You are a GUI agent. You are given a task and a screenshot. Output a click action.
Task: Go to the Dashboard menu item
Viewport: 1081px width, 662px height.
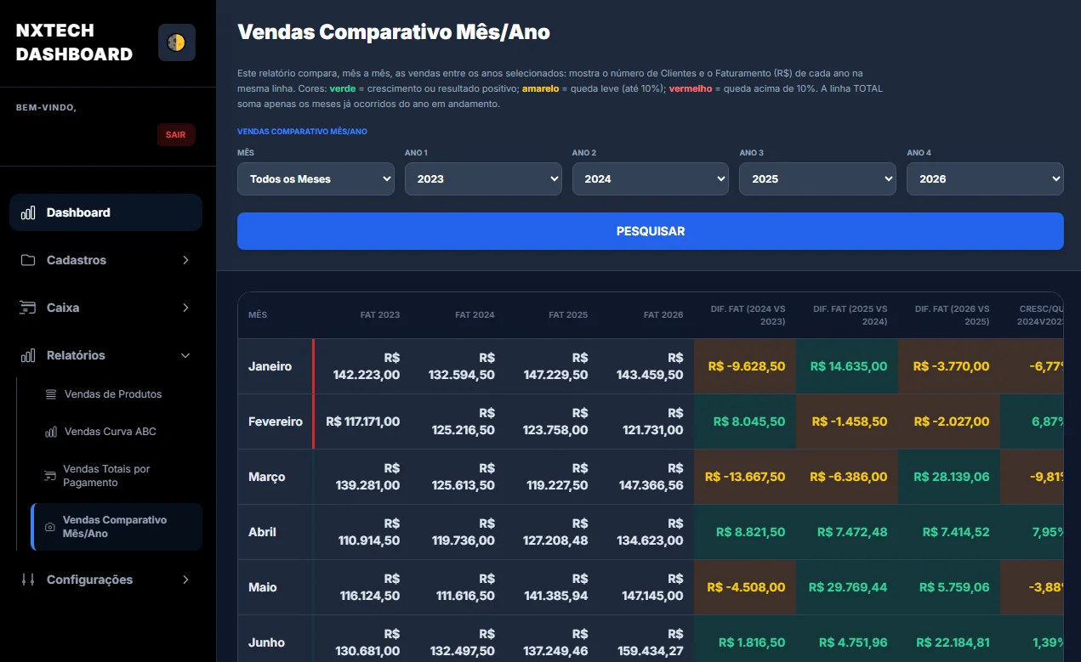(x=105, y=212)
